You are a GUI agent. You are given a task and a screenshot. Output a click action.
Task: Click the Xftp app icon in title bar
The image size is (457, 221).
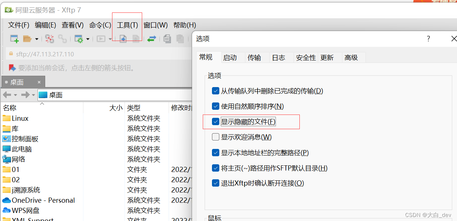pos(9,10)
